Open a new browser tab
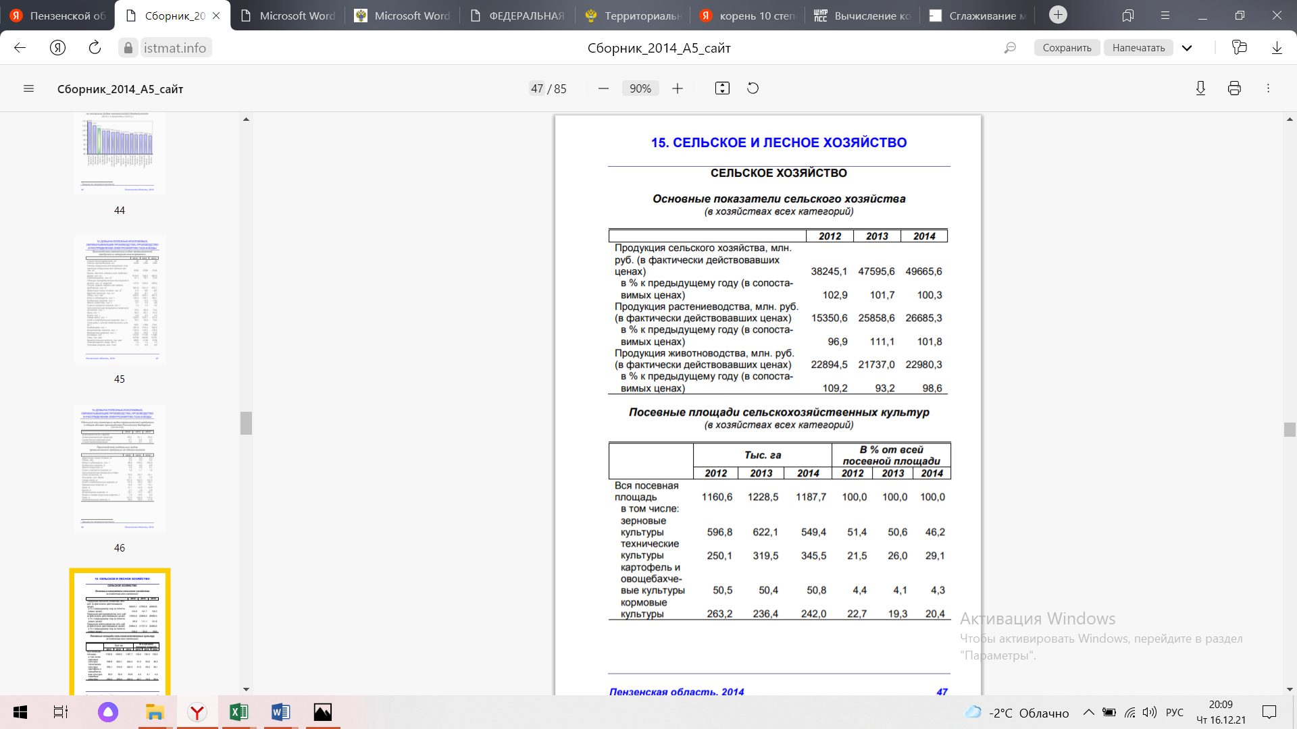The image size is (1297, 729). [x=1058, y=15]
